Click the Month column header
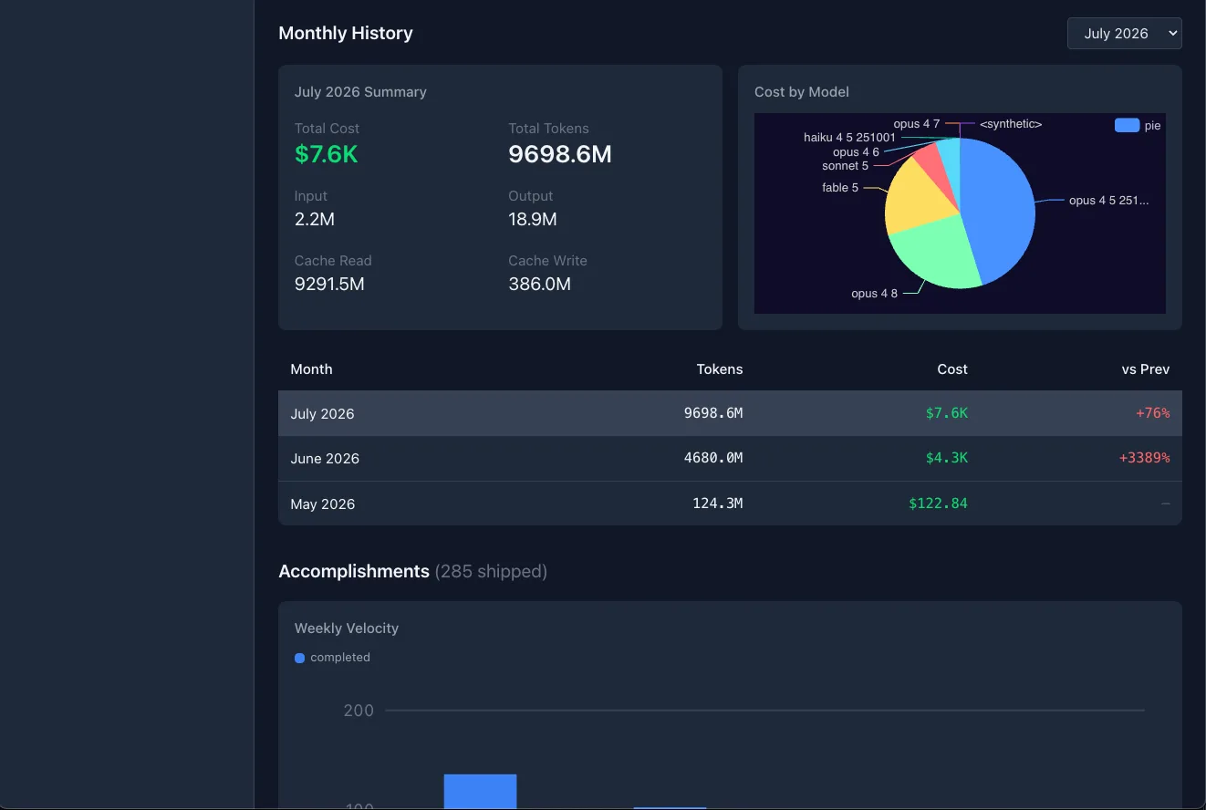Viewport: 1206px width, 810px height. point(311,369)
